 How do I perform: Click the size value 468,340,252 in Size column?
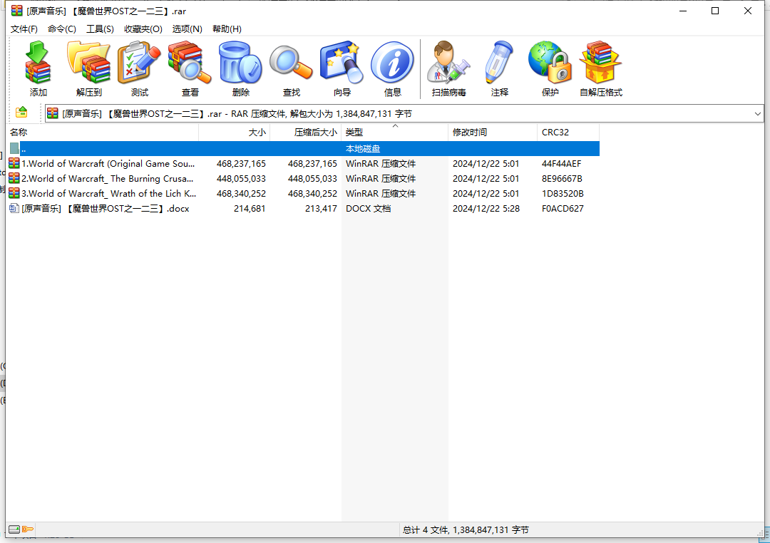point(241,193)
